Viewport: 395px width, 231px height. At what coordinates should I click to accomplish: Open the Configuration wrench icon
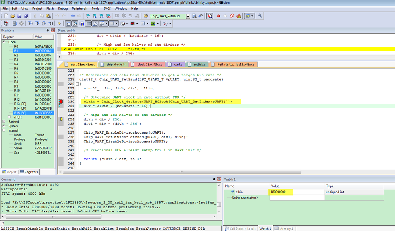[x=260, y=16]
